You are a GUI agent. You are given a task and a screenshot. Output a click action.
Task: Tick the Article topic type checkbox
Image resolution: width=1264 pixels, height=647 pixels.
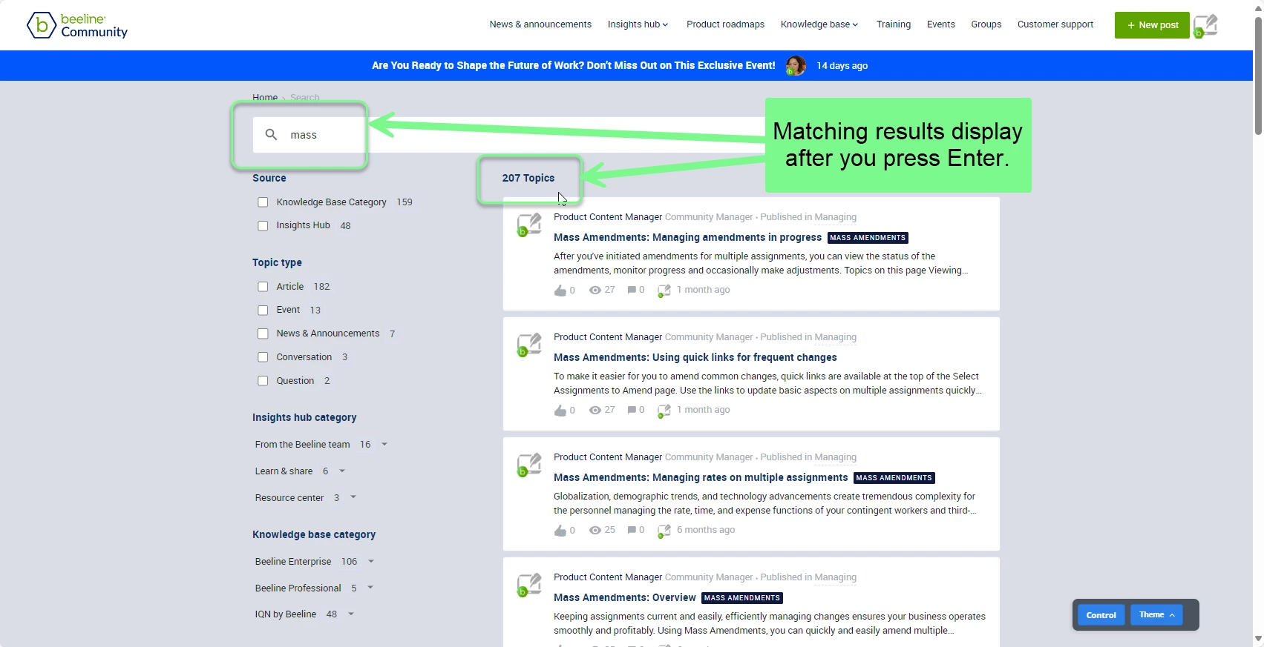click(263, 287)
